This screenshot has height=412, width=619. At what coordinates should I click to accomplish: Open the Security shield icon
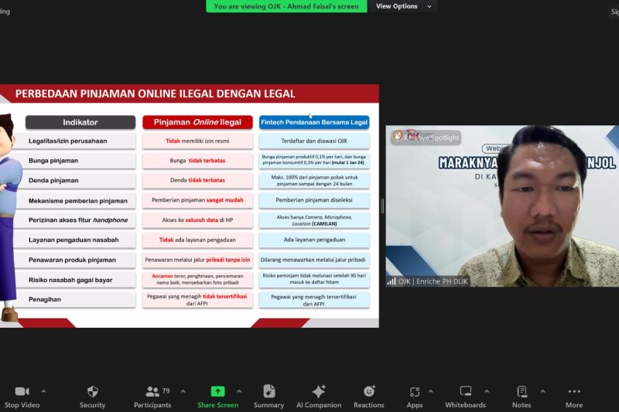(x=92, y=391)
